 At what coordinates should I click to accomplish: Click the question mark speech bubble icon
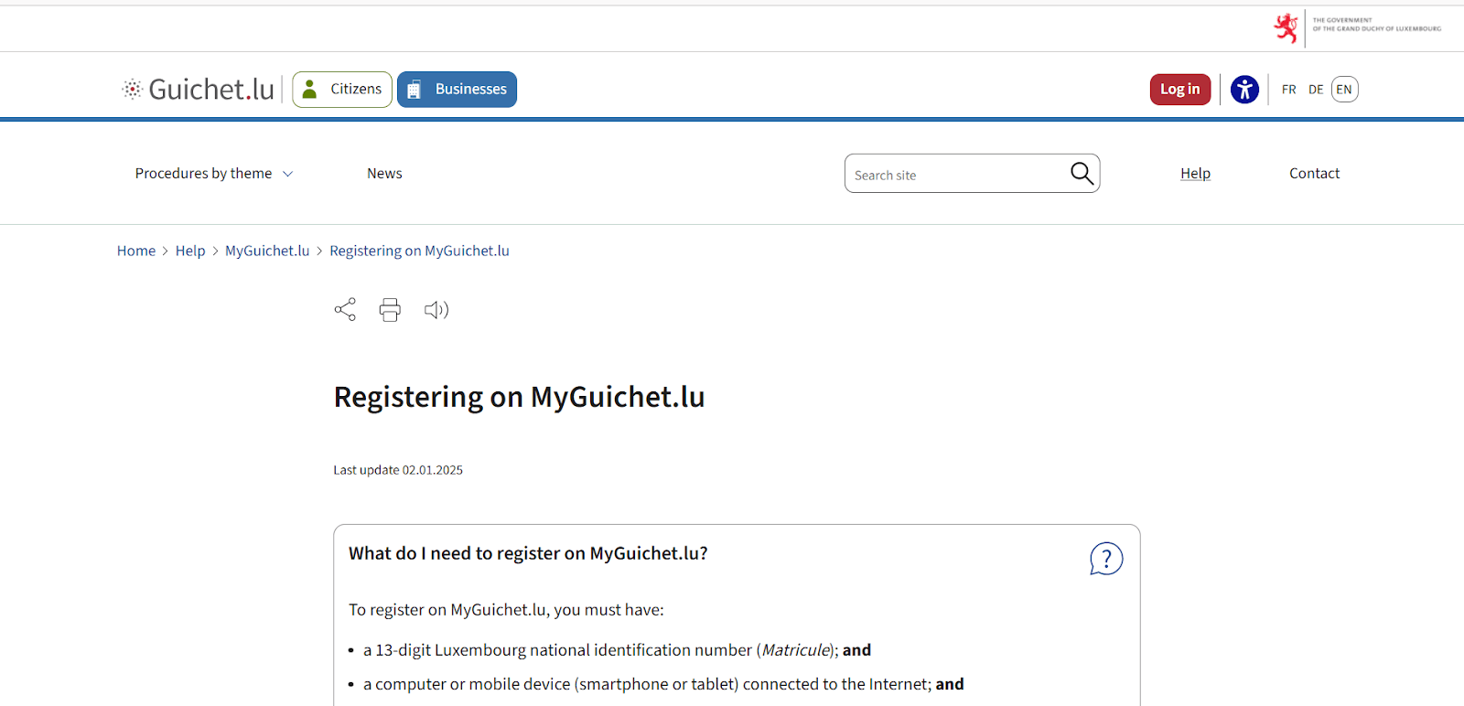point(1106,559)
